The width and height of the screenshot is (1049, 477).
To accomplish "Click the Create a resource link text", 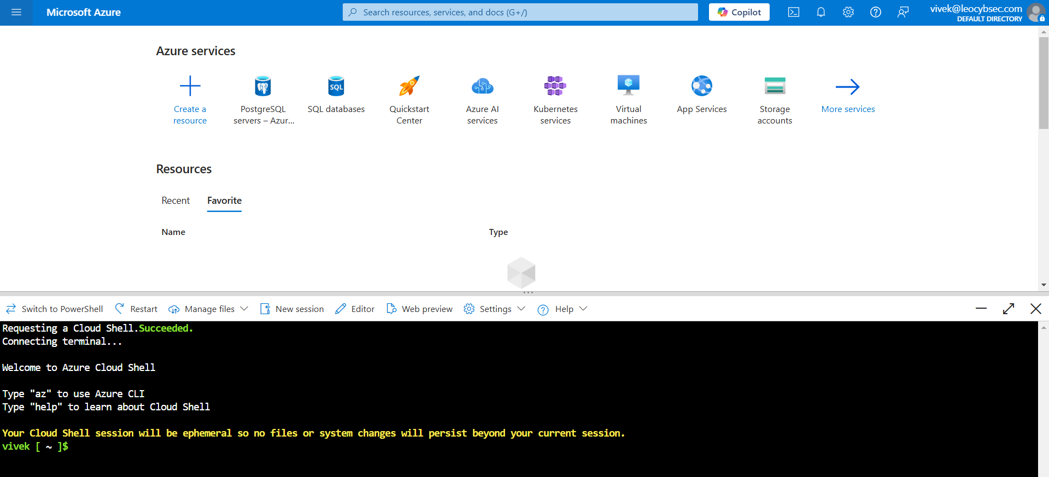I will click(190, 115).
